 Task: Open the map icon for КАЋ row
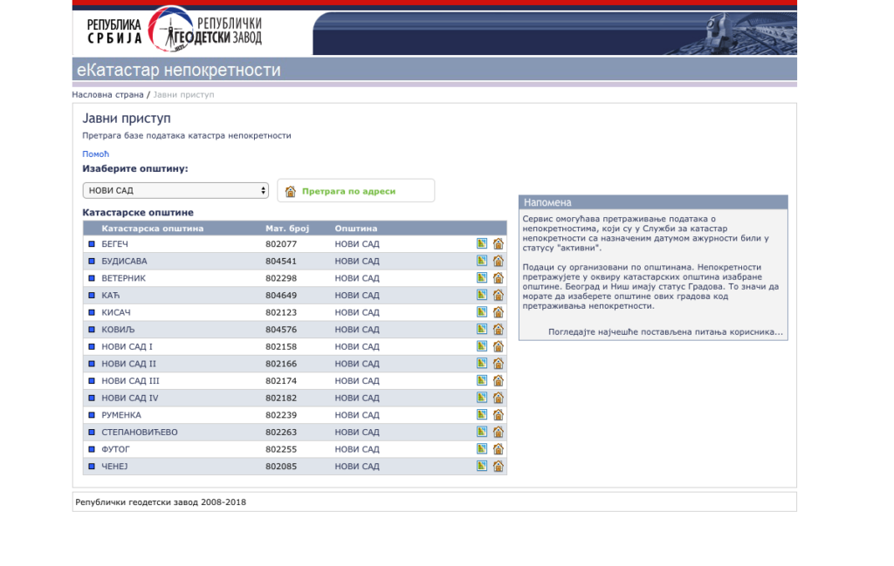point(482,295)
